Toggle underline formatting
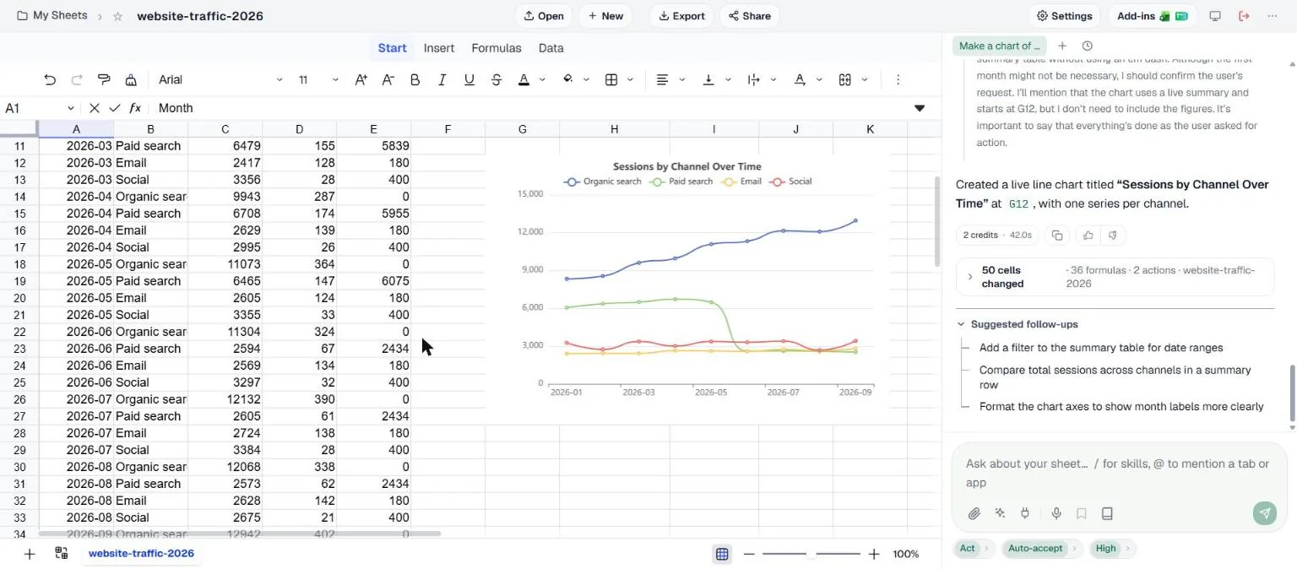 (469, 79)
